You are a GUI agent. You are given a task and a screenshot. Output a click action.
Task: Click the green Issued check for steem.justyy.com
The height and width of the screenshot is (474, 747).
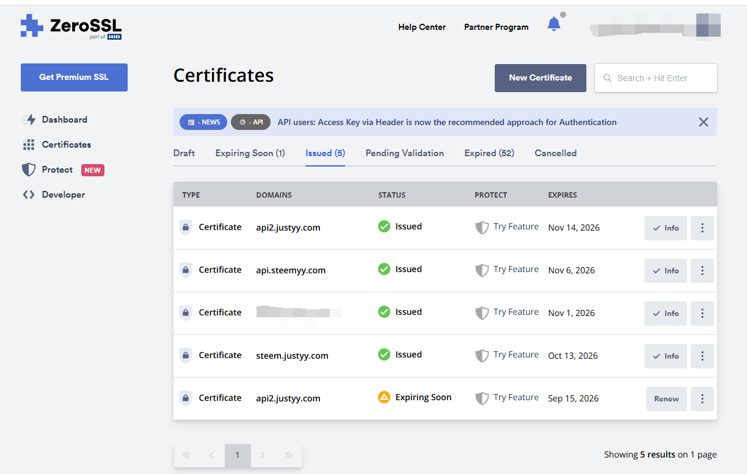[384, 354]
